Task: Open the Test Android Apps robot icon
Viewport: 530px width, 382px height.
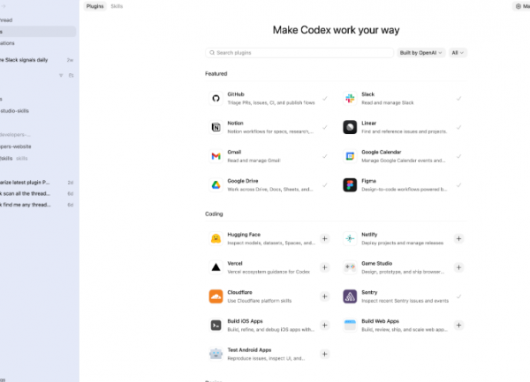Action: (x=216, y=354)
